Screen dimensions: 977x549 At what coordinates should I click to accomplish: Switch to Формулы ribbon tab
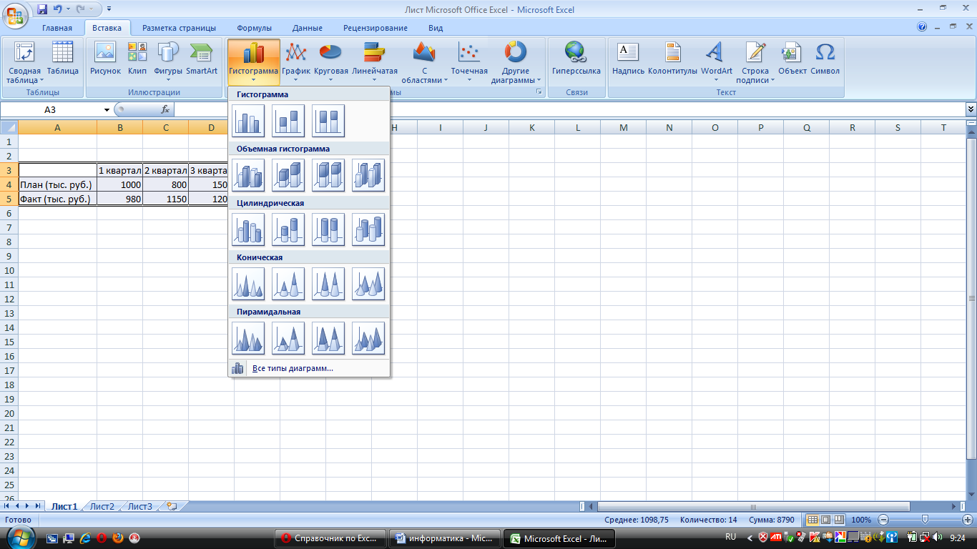point(254,28)
